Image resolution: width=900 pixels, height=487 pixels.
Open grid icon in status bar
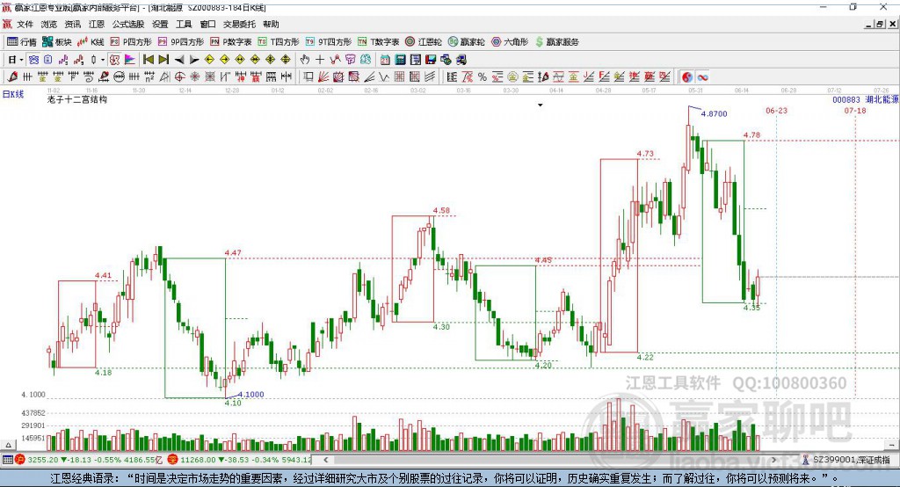[x=7, y=460]
